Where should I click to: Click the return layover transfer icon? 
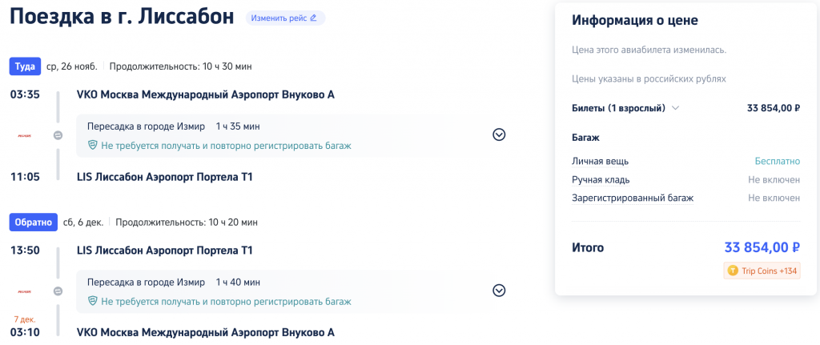pos(58,291)
